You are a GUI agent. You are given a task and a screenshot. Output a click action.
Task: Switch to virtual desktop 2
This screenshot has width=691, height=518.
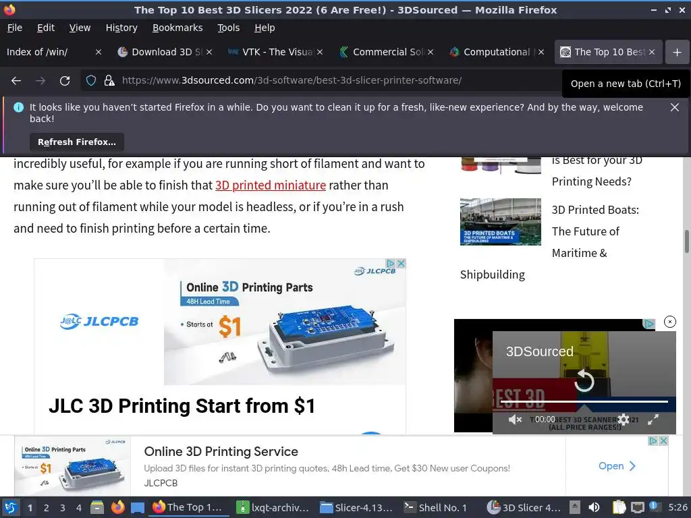[47, 508]
